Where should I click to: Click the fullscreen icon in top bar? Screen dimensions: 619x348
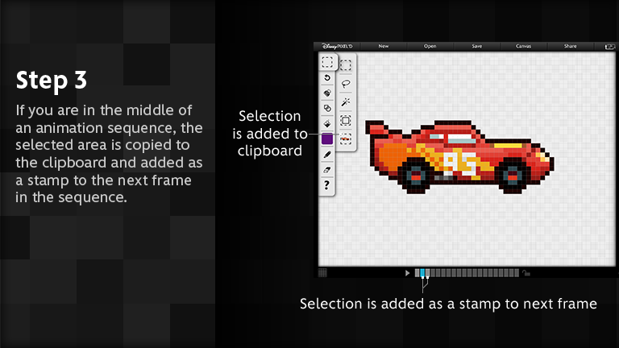pos(610,47)
